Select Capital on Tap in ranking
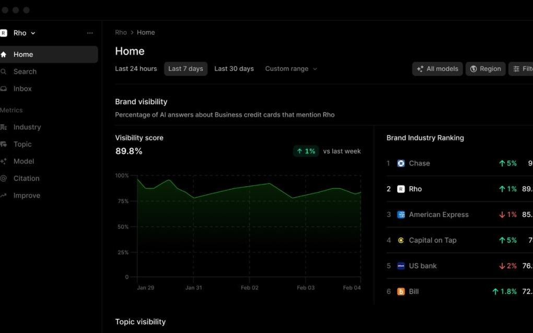The height and width of the screenshot is (333, 533). pos(459,240)
